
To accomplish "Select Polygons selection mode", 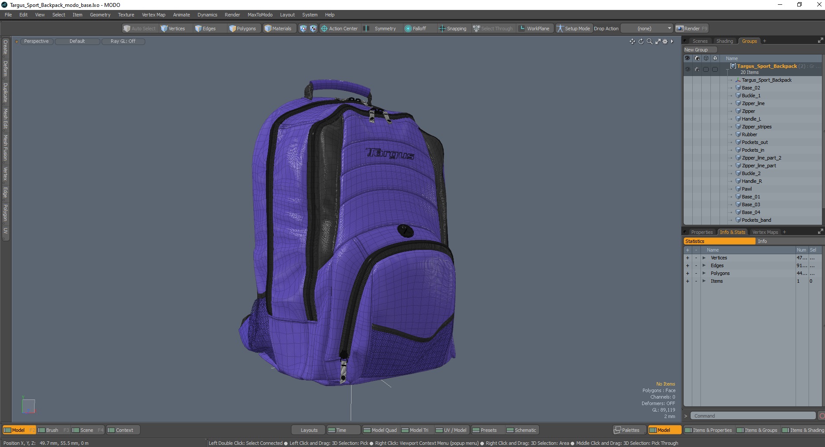I will pyautogui.click(x=243, y=29).
